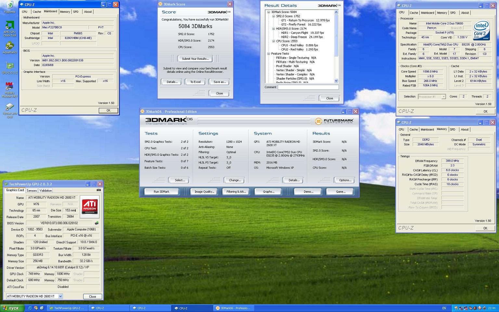Click Filtering & AA button
The width and height of the screenshot is (499, 312).
236,192
